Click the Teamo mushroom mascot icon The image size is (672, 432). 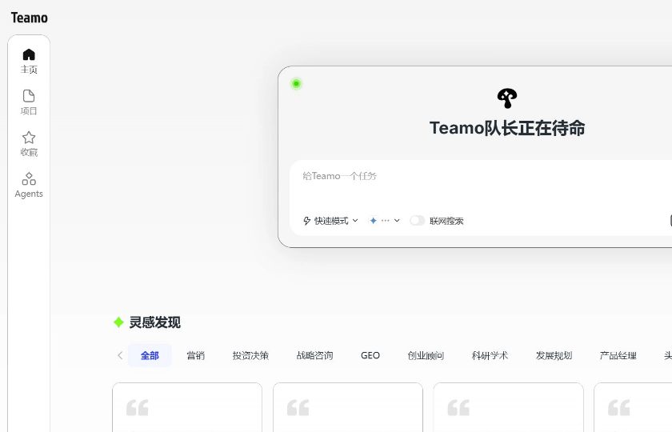[507, 98]
